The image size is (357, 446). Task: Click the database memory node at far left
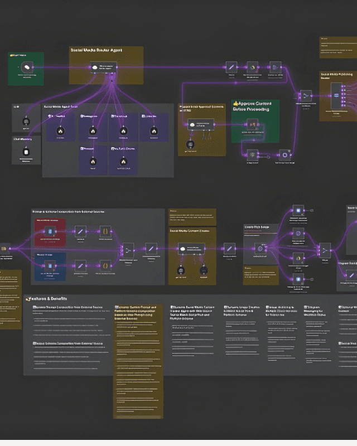click(26, 151)
